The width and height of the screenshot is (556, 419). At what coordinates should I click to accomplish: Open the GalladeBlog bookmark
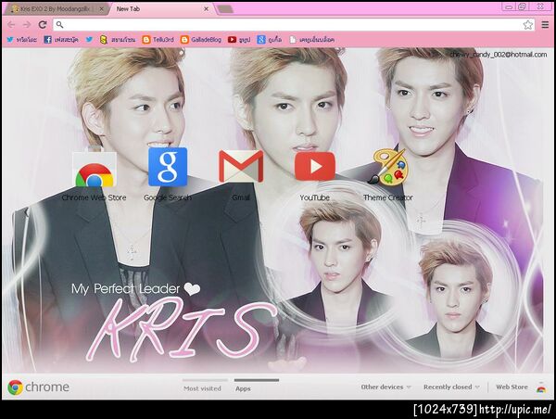(201, 40)
